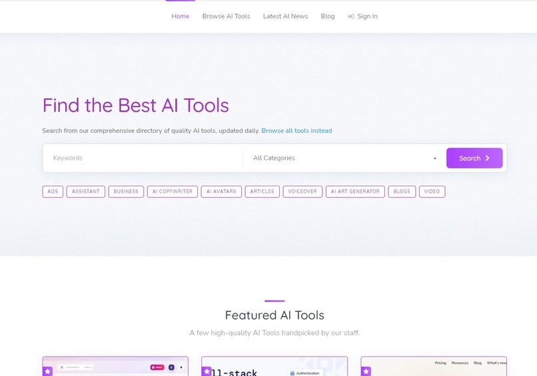Pick the AI ART GENERATOR tag
This screenshot has height=376, width=537.
point(355,192)
